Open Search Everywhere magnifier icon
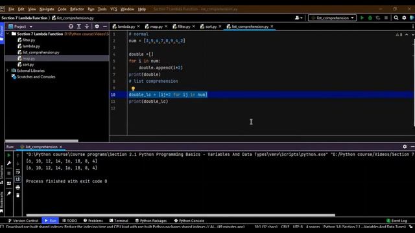This screenshot has height=233, width=415. click(x=396, y=18)
